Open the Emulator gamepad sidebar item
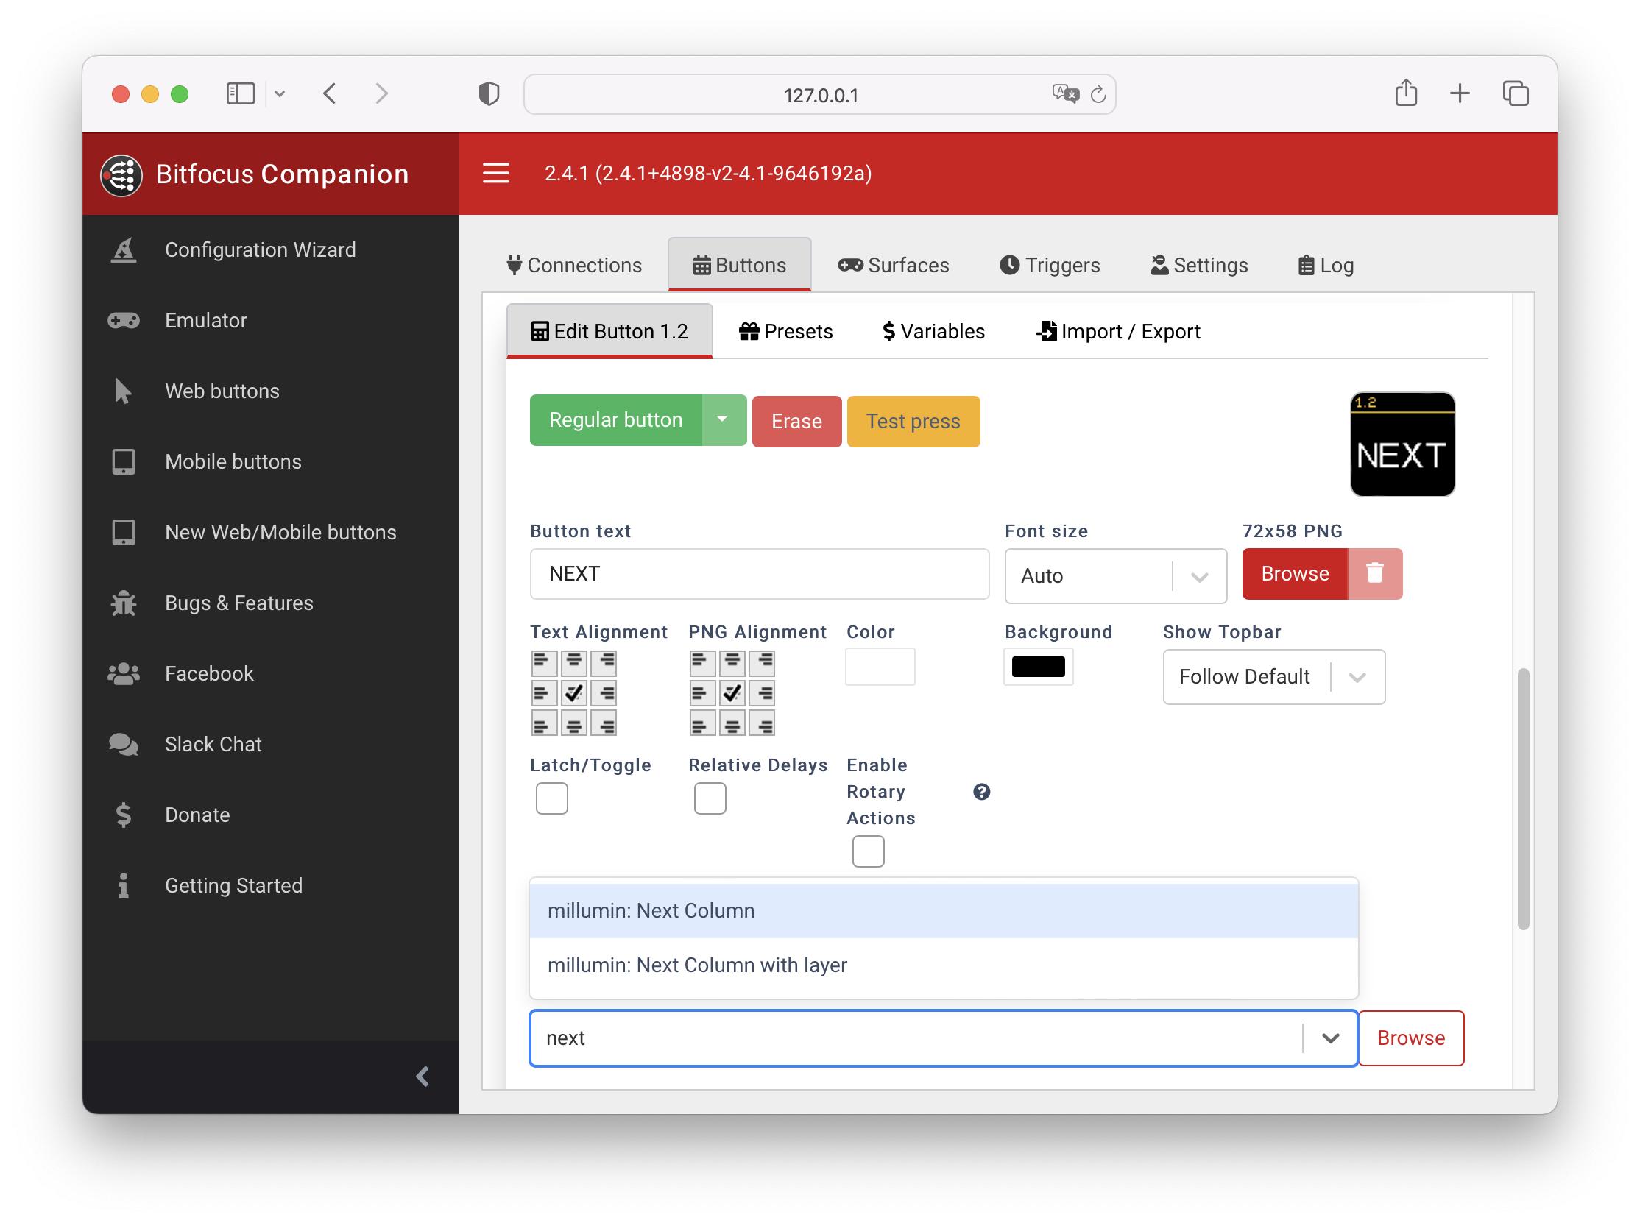 click(206, 321)
